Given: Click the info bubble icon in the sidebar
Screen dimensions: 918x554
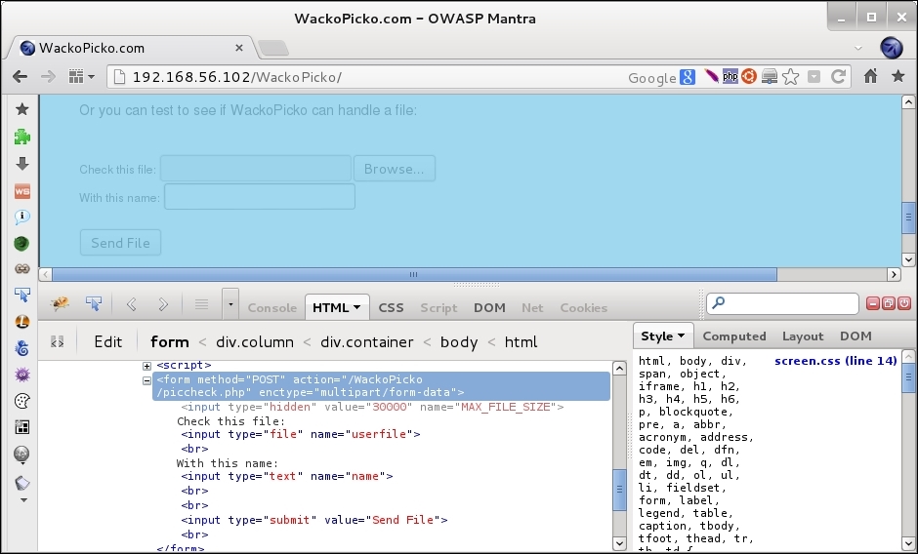Looking at the screenshot, I should click(x=22, y=218).
